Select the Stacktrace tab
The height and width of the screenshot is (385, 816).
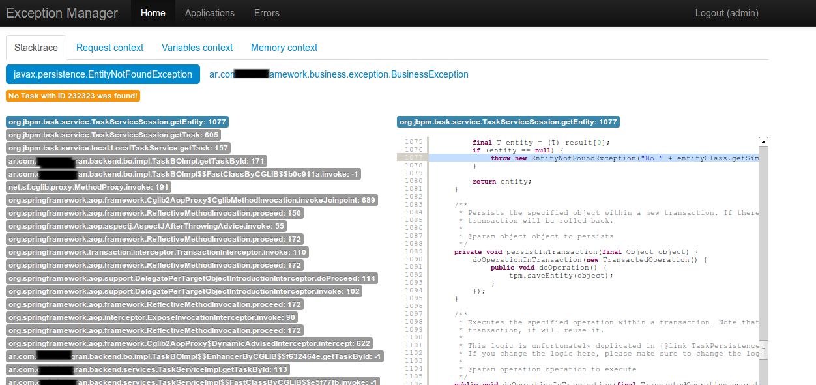(x=36, y=48)
